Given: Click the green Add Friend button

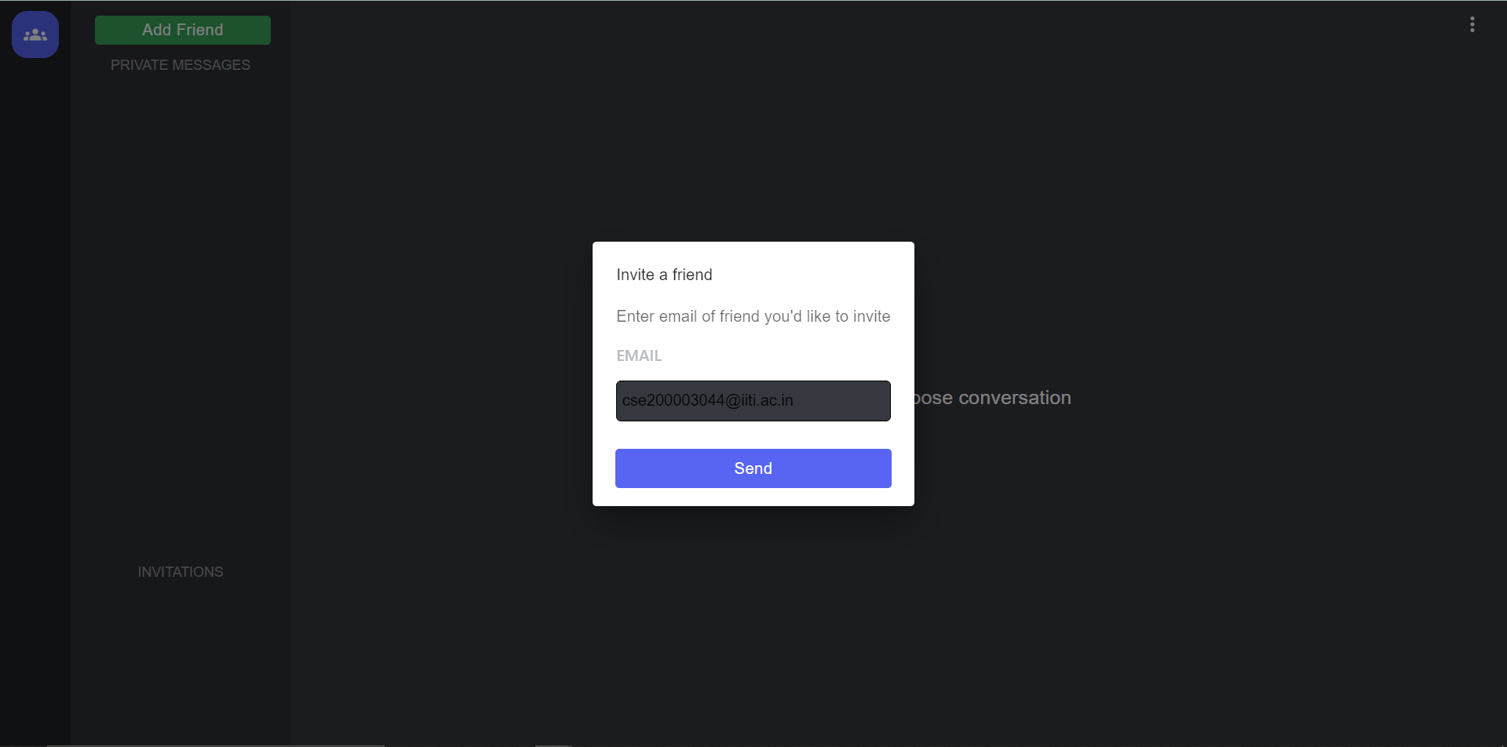Looking at the screenshot, I should click(x=183, y=30).
